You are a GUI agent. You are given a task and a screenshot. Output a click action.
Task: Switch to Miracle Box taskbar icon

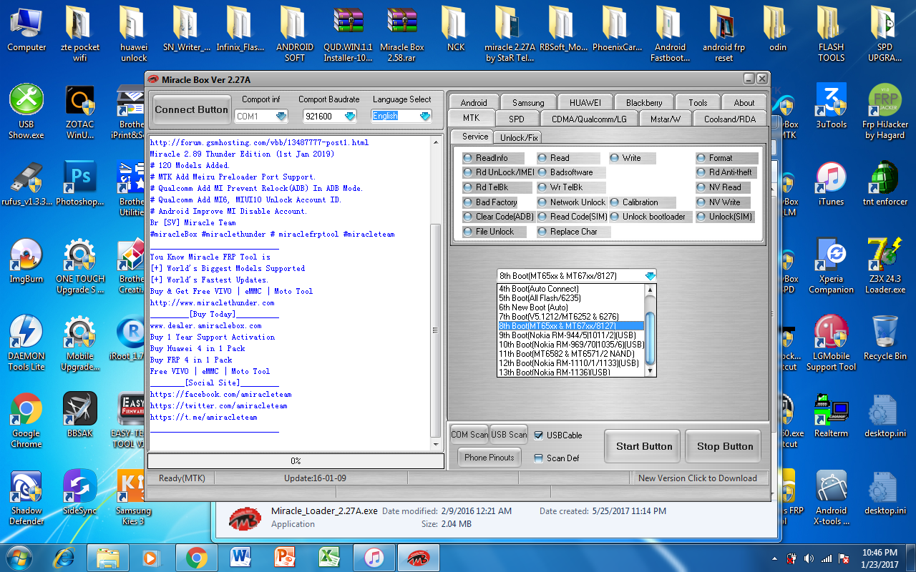[418, 557]
